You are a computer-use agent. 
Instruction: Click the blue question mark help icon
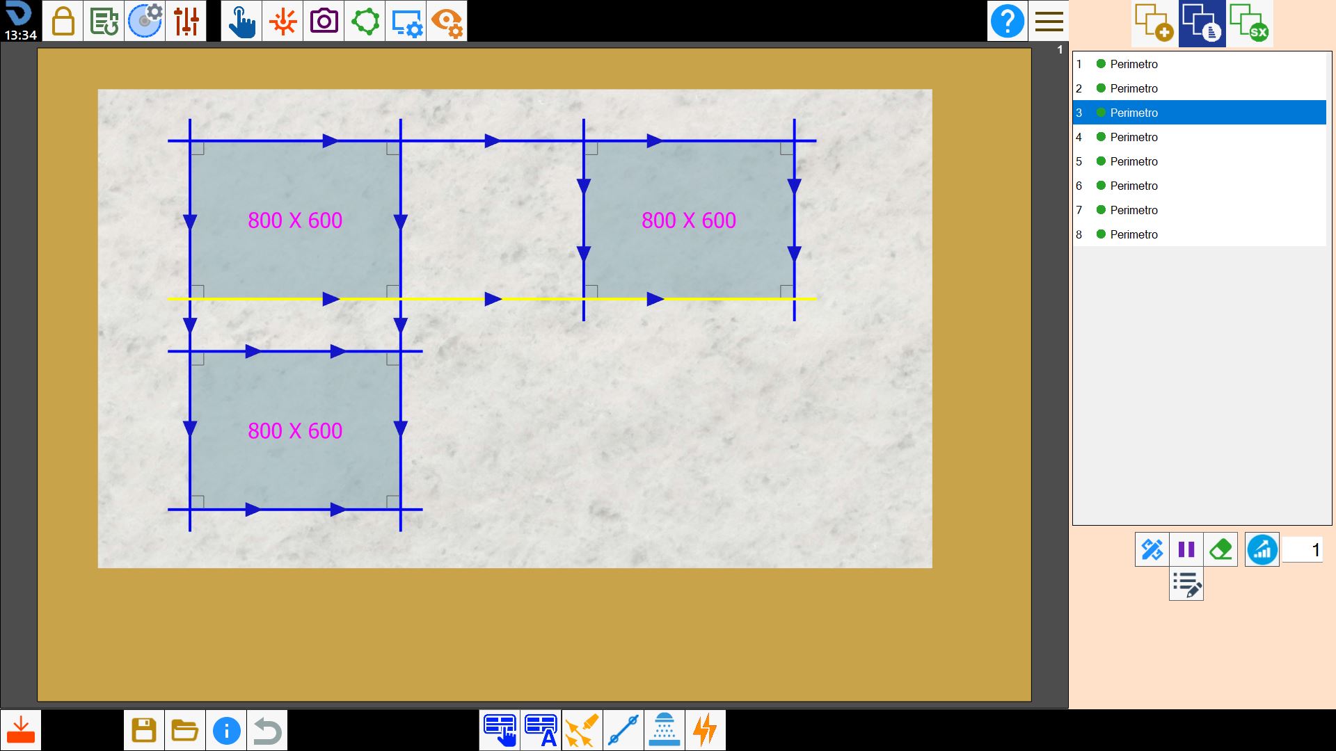click(x=1007, y=21)
